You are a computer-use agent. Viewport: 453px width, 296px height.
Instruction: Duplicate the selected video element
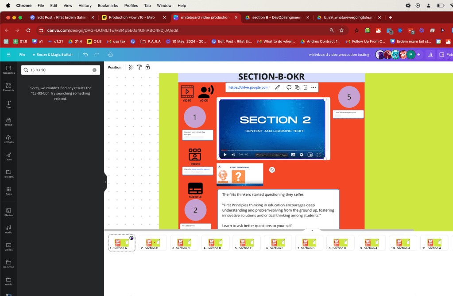point(297,87)
